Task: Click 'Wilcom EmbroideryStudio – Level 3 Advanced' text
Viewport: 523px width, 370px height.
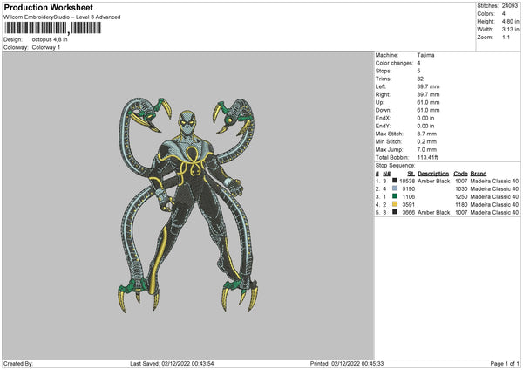Action: point(62,17)
